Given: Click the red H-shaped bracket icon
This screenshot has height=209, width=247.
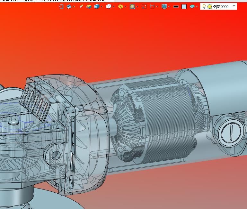Looking at the screenshot, I should 152,7.
